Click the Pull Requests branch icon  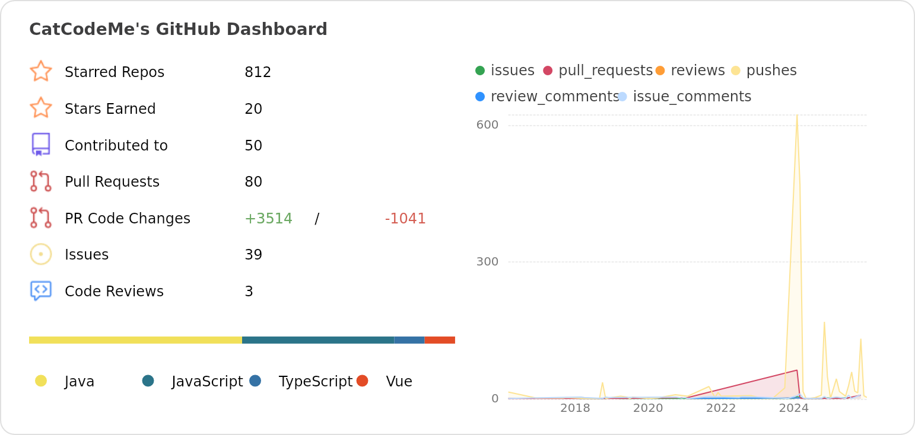coord(40,181)
